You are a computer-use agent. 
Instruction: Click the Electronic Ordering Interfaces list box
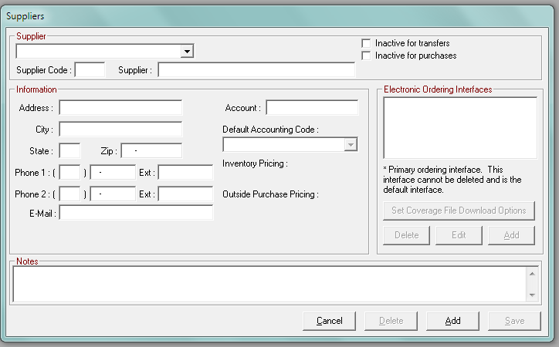[x=459, y=127]
